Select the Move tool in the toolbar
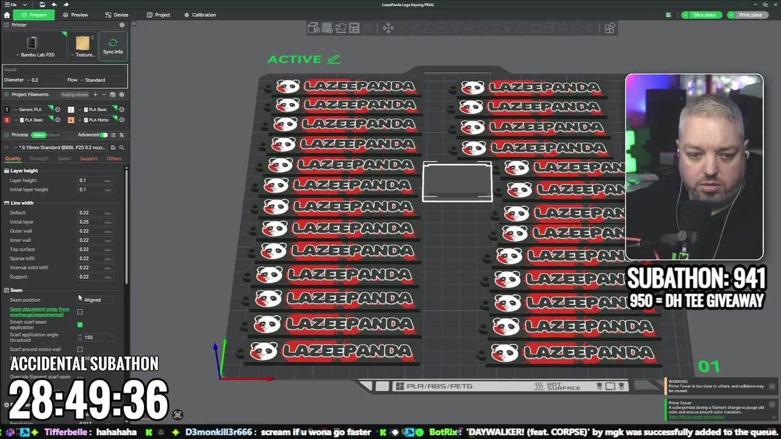781x439 pixels. click(388, 28)
